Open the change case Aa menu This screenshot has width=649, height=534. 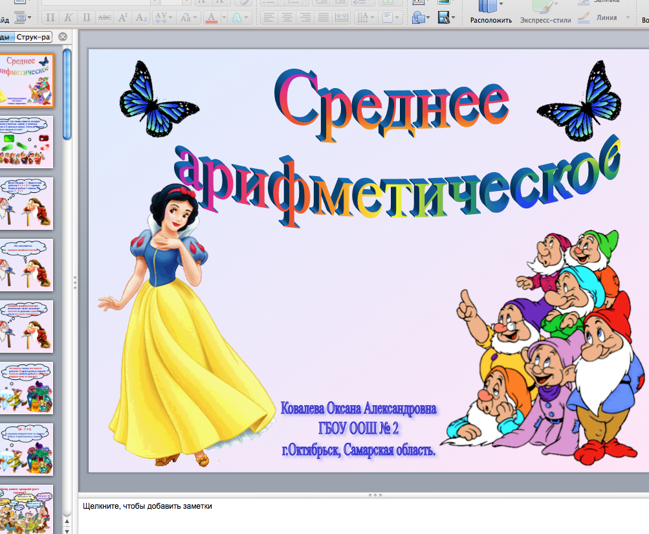pyautogui.click(x=188, y=18)
